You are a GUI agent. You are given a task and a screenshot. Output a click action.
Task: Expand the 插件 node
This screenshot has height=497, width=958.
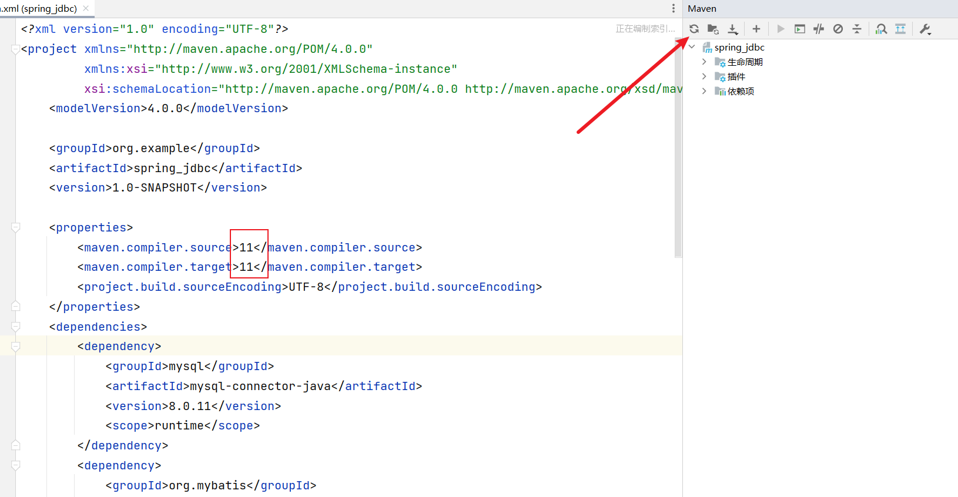(704, 76)
